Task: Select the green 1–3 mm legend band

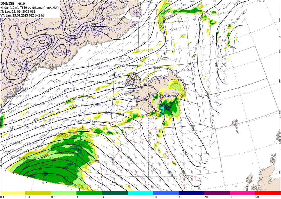Action: coord(89,193)
